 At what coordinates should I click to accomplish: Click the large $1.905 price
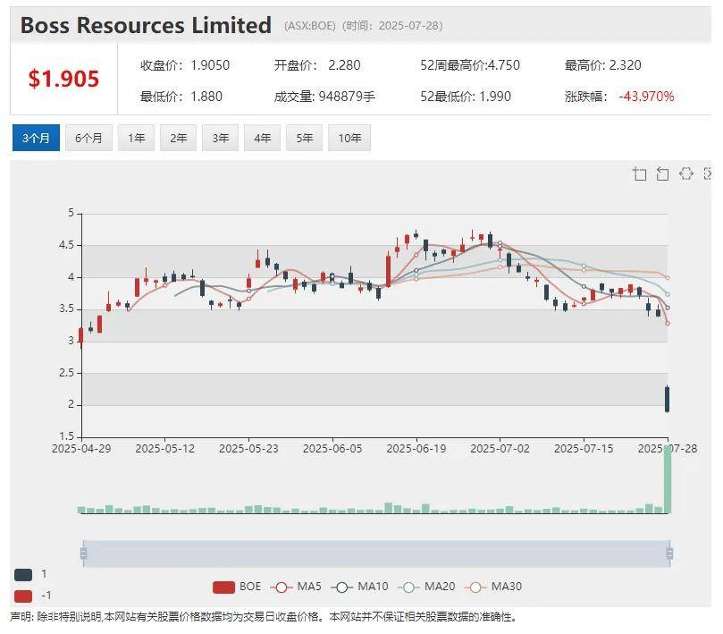pyautogui.click(x=63, y=79)
